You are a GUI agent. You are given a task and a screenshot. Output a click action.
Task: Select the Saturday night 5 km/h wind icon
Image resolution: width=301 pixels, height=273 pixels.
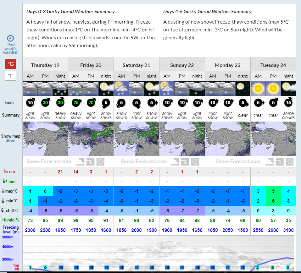(x=153, y=103)
